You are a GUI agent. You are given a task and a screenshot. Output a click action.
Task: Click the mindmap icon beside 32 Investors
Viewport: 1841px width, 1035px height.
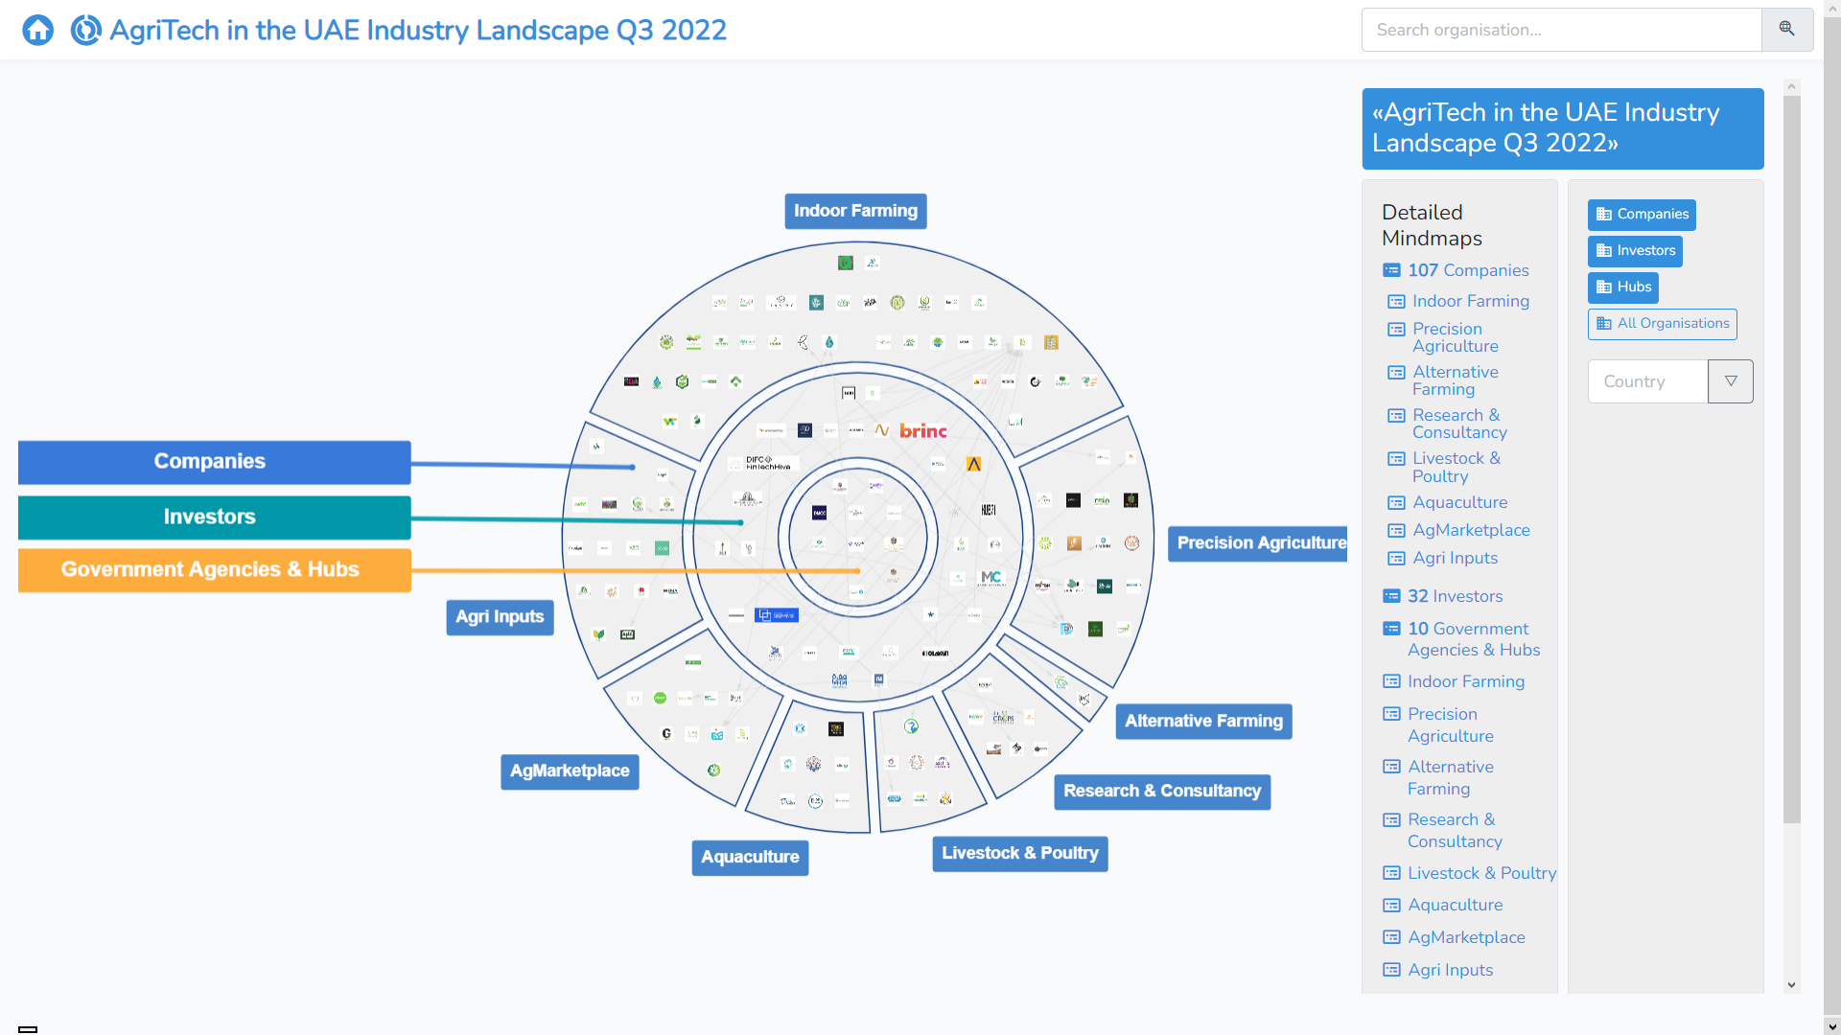[1391, 596]
